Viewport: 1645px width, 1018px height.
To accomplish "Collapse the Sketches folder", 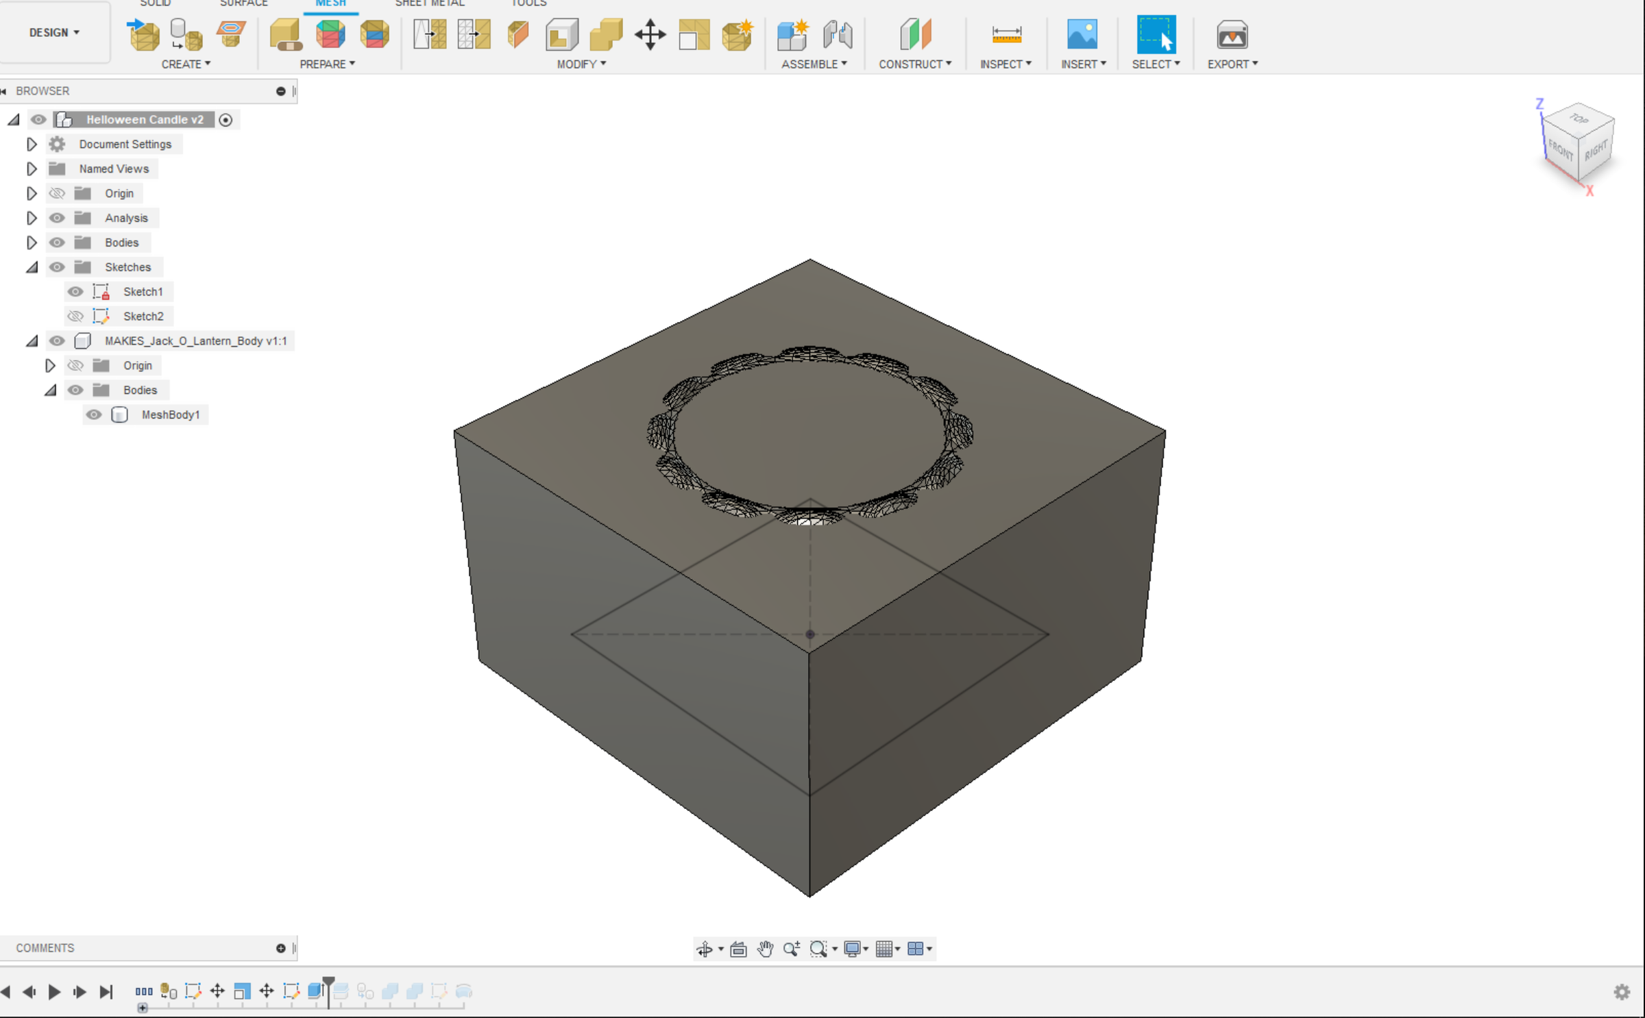I will (x=32, y=267).
